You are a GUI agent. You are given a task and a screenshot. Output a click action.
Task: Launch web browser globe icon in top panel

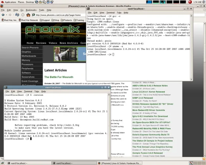[36, 2]
